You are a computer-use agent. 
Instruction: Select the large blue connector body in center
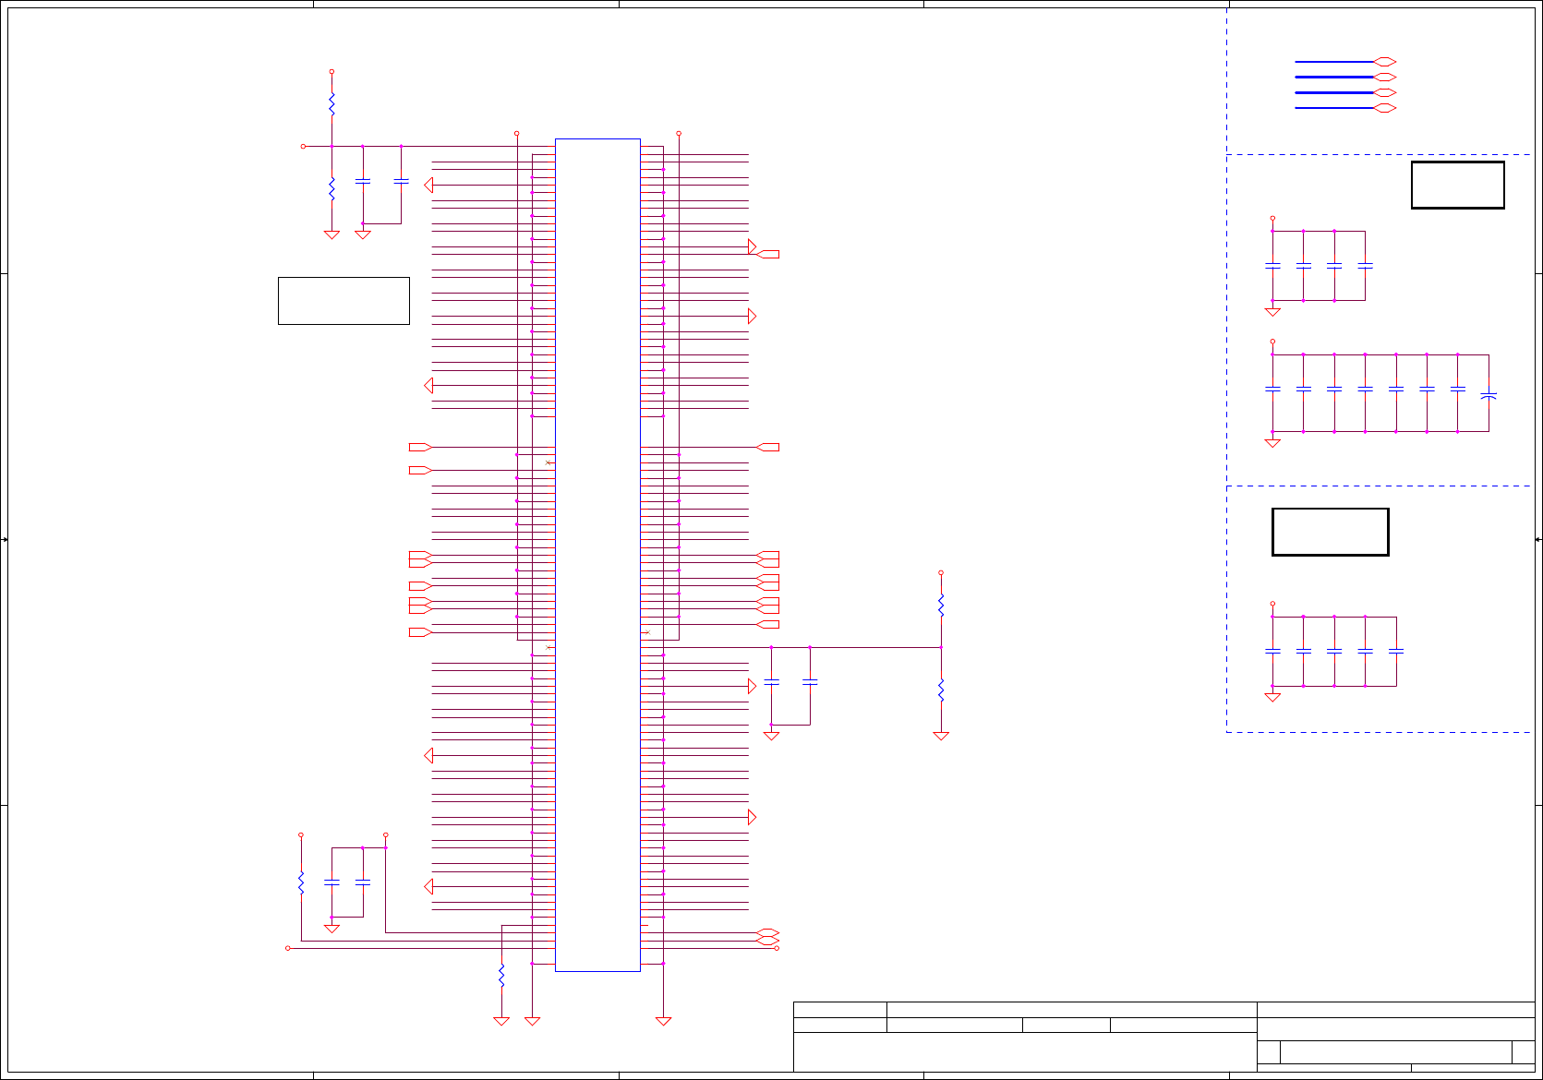coord(597,555)
